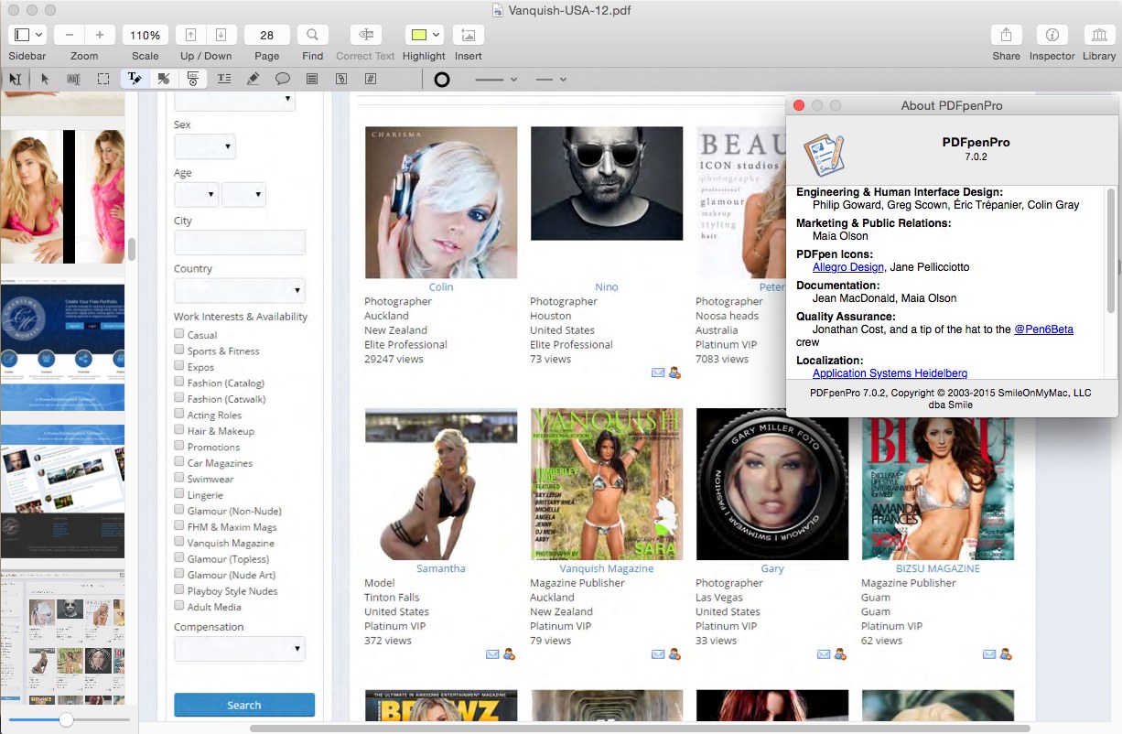Click the City input field
The image size is (1122, 734).
pos(240,243)
